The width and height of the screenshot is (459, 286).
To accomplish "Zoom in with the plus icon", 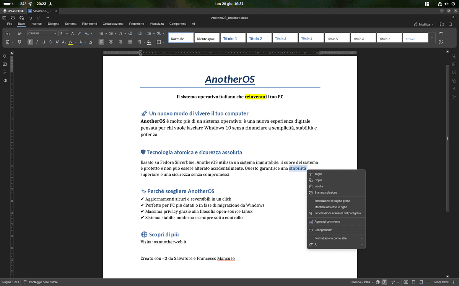I will [x=454, y=282].
